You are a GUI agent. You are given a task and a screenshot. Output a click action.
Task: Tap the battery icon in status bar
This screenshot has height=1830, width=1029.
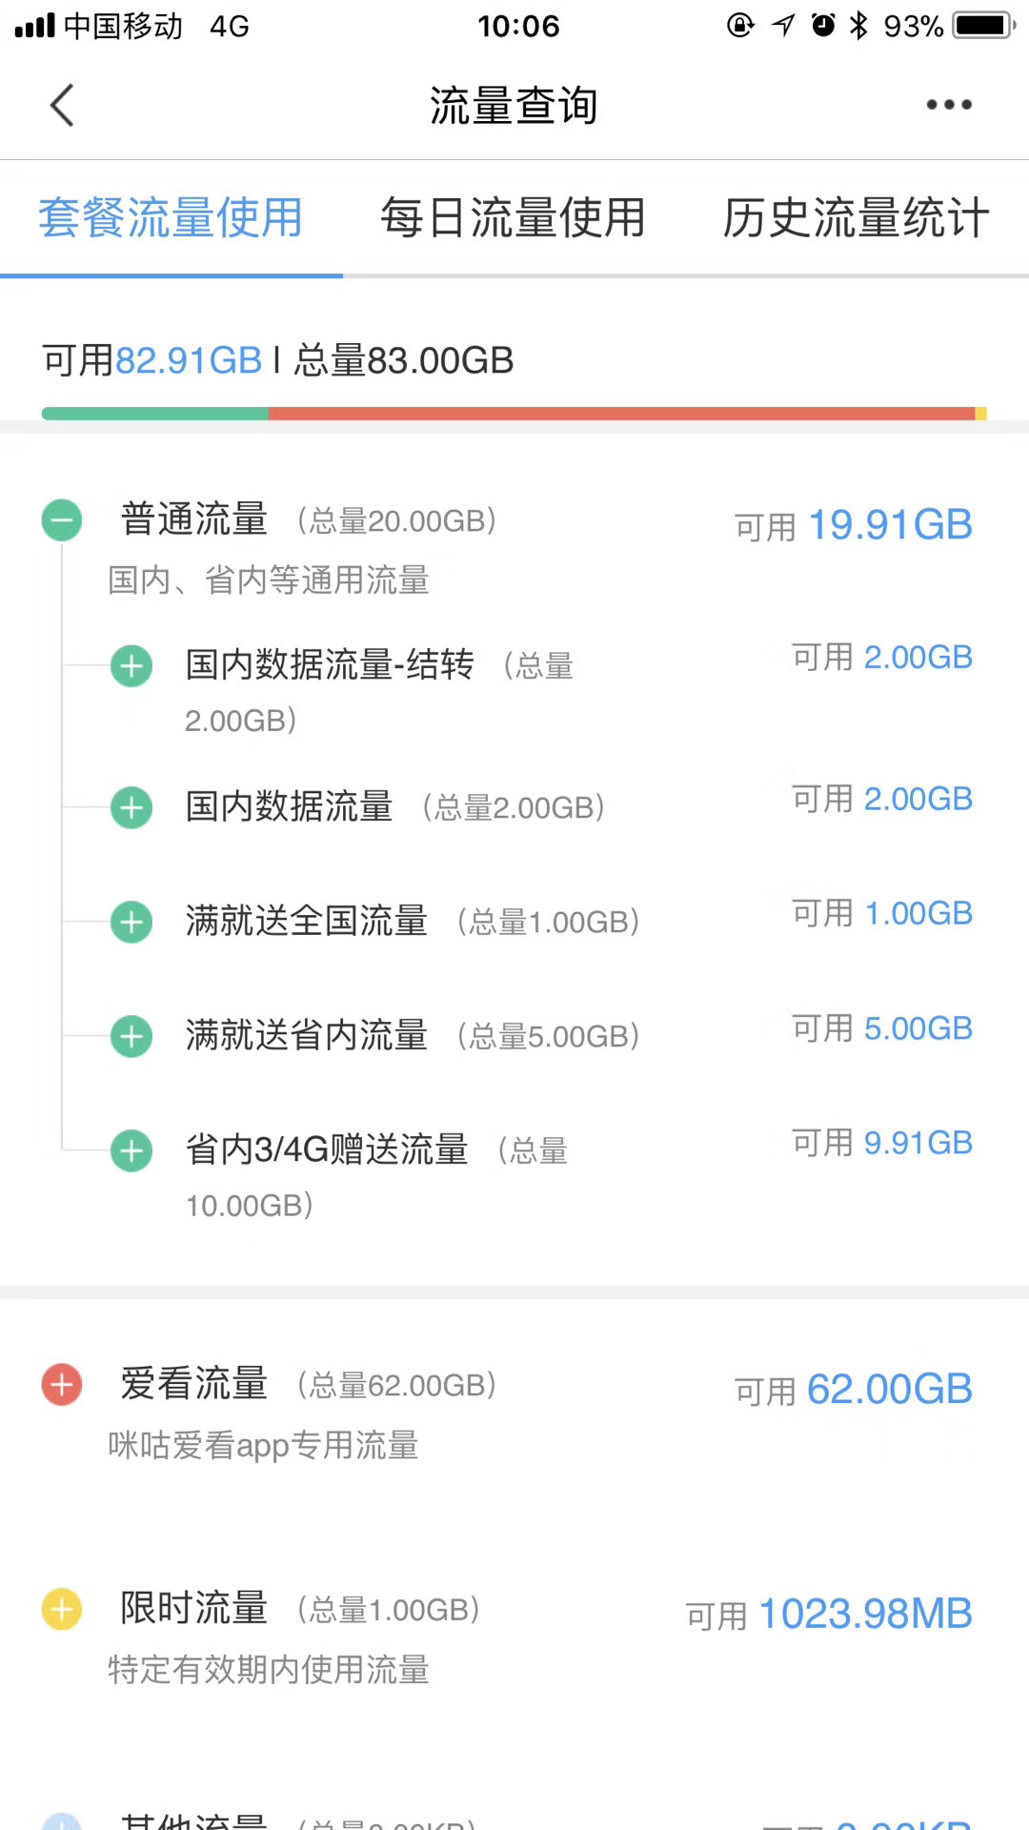[985, 25]
